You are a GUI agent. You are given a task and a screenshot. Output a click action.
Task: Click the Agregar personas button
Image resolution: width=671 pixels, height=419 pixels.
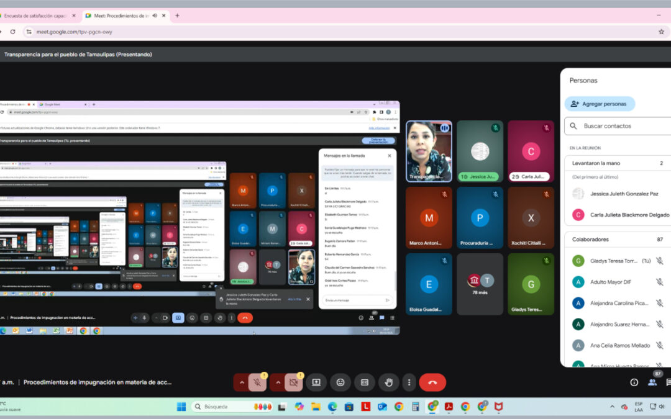600,104
